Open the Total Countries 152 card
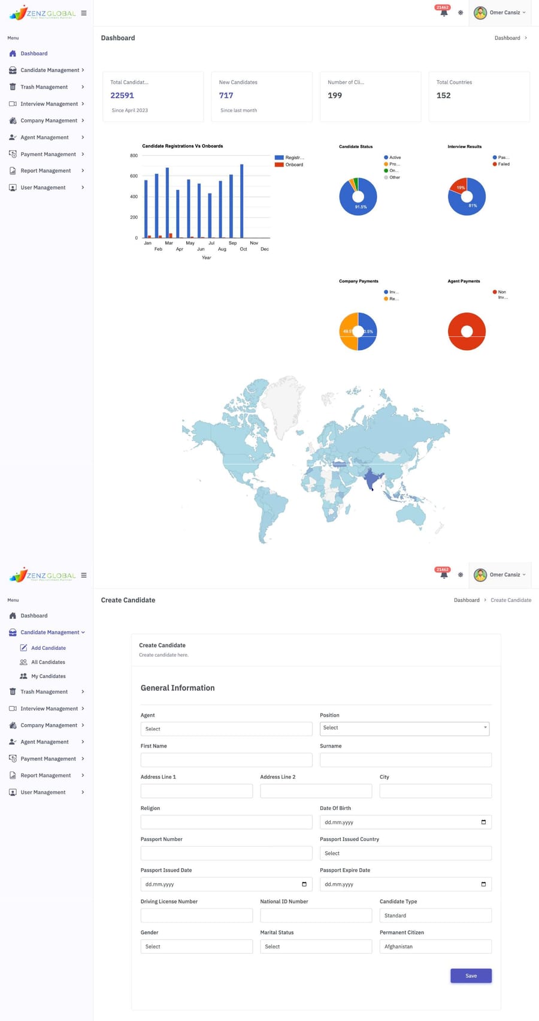 pos(479,97)
